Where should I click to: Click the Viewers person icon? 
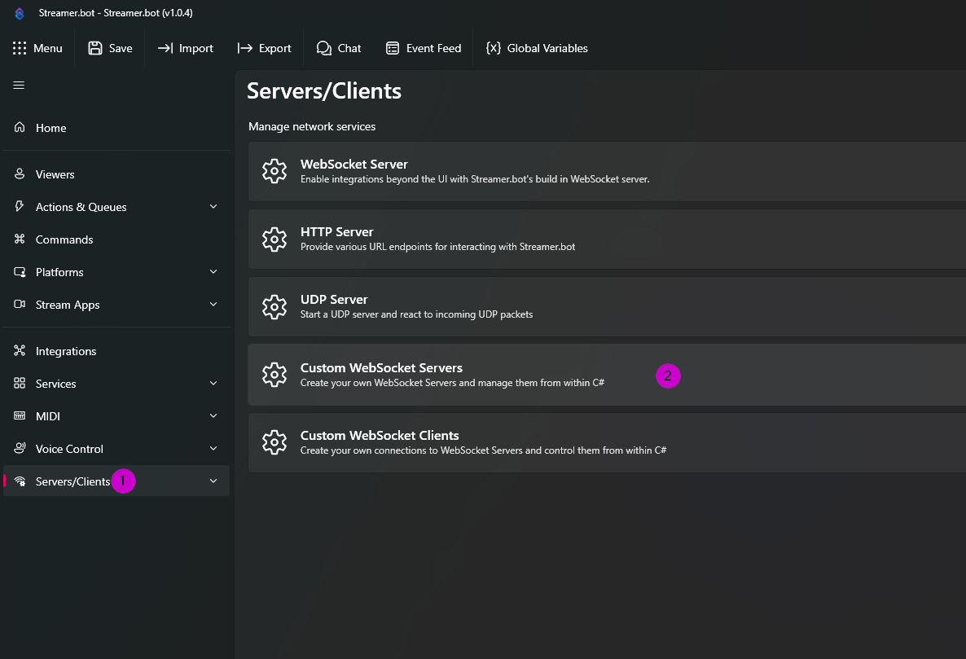[20, 174]
